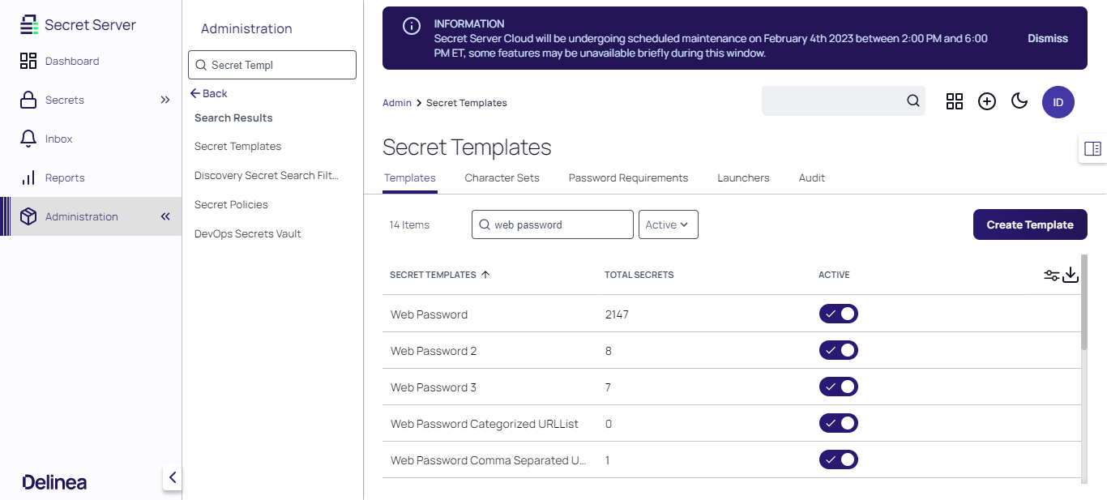Click the Create Template button

click(x=1030, y=224)
